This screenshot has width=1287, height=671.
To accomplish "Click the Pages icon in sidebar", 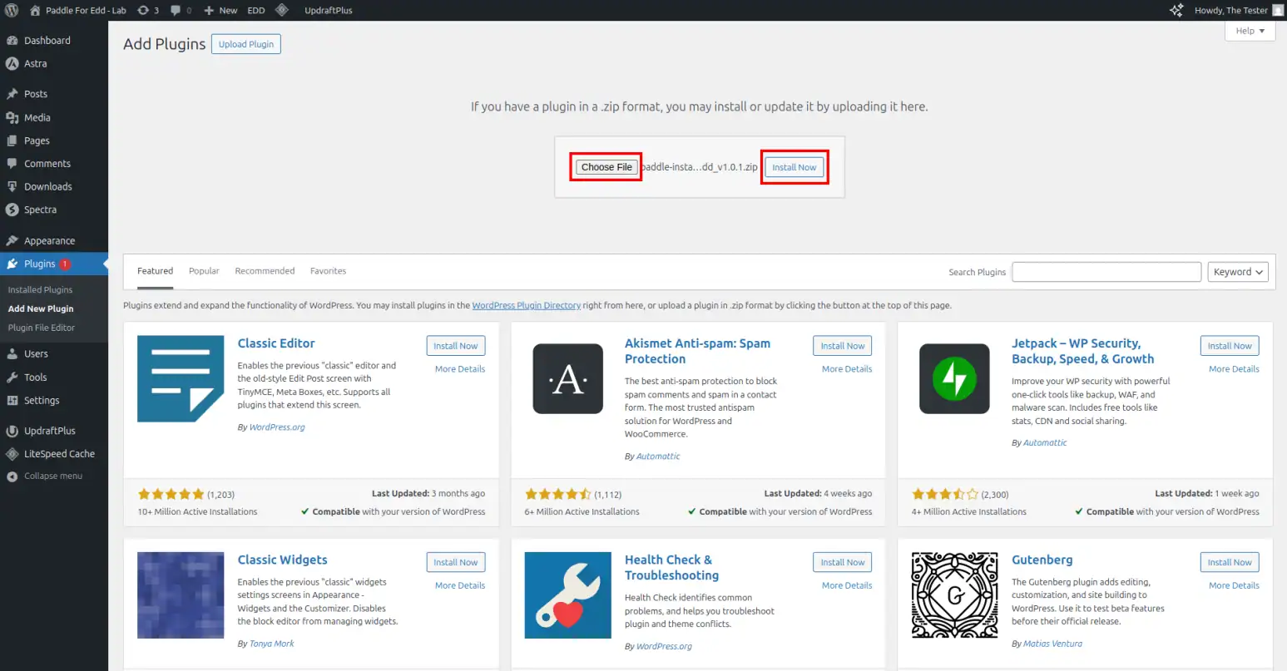I will [12, 141].
